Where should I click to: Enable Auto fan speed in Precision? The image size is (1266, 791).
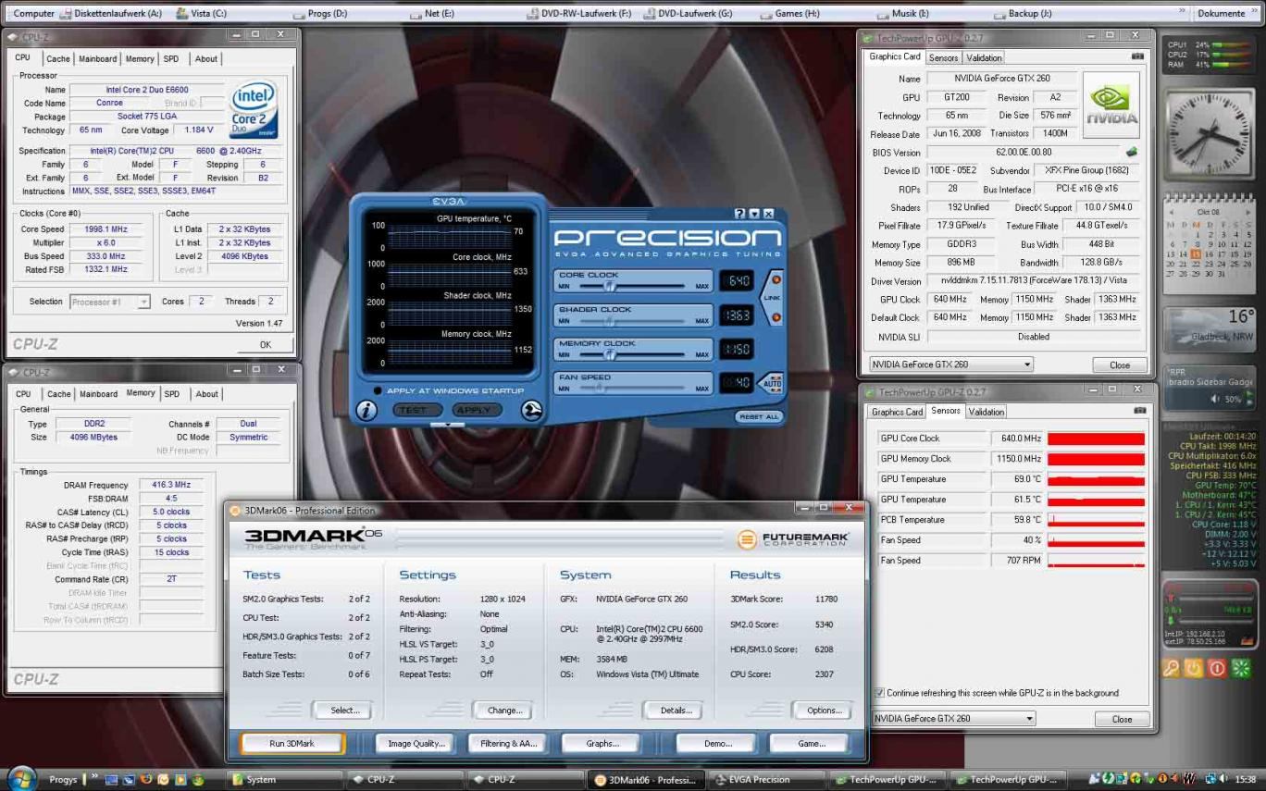(x=774, y=382)
